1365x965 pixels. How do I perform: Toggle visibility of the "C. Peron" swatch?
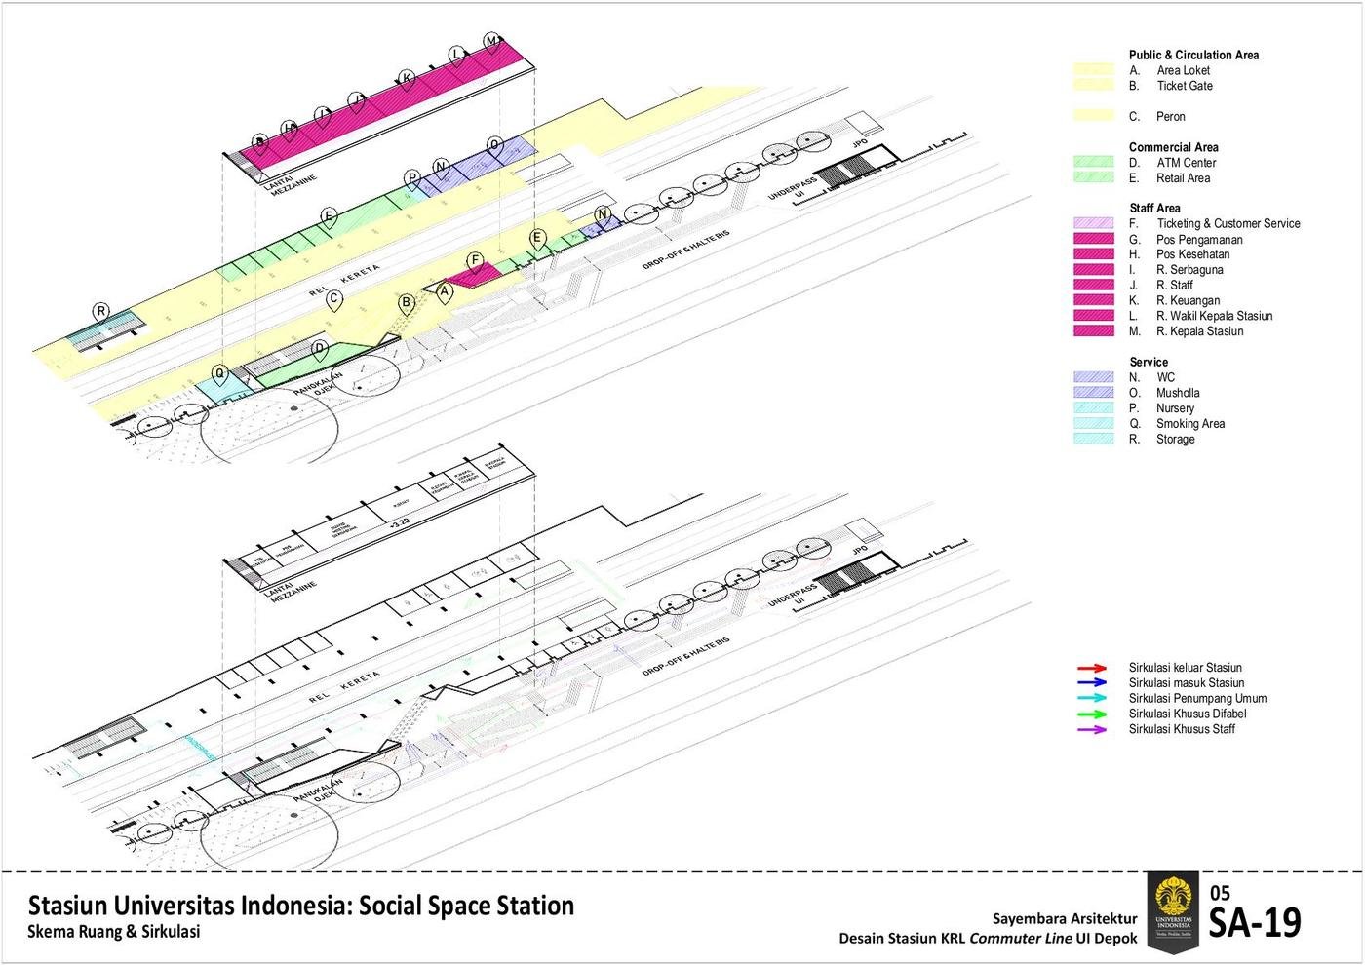click(x=1094, y=116)
